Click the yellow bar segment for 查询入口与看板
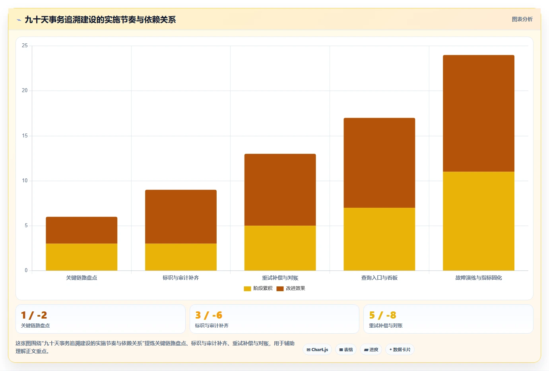549x371 pixels. [x=379, y=239]
